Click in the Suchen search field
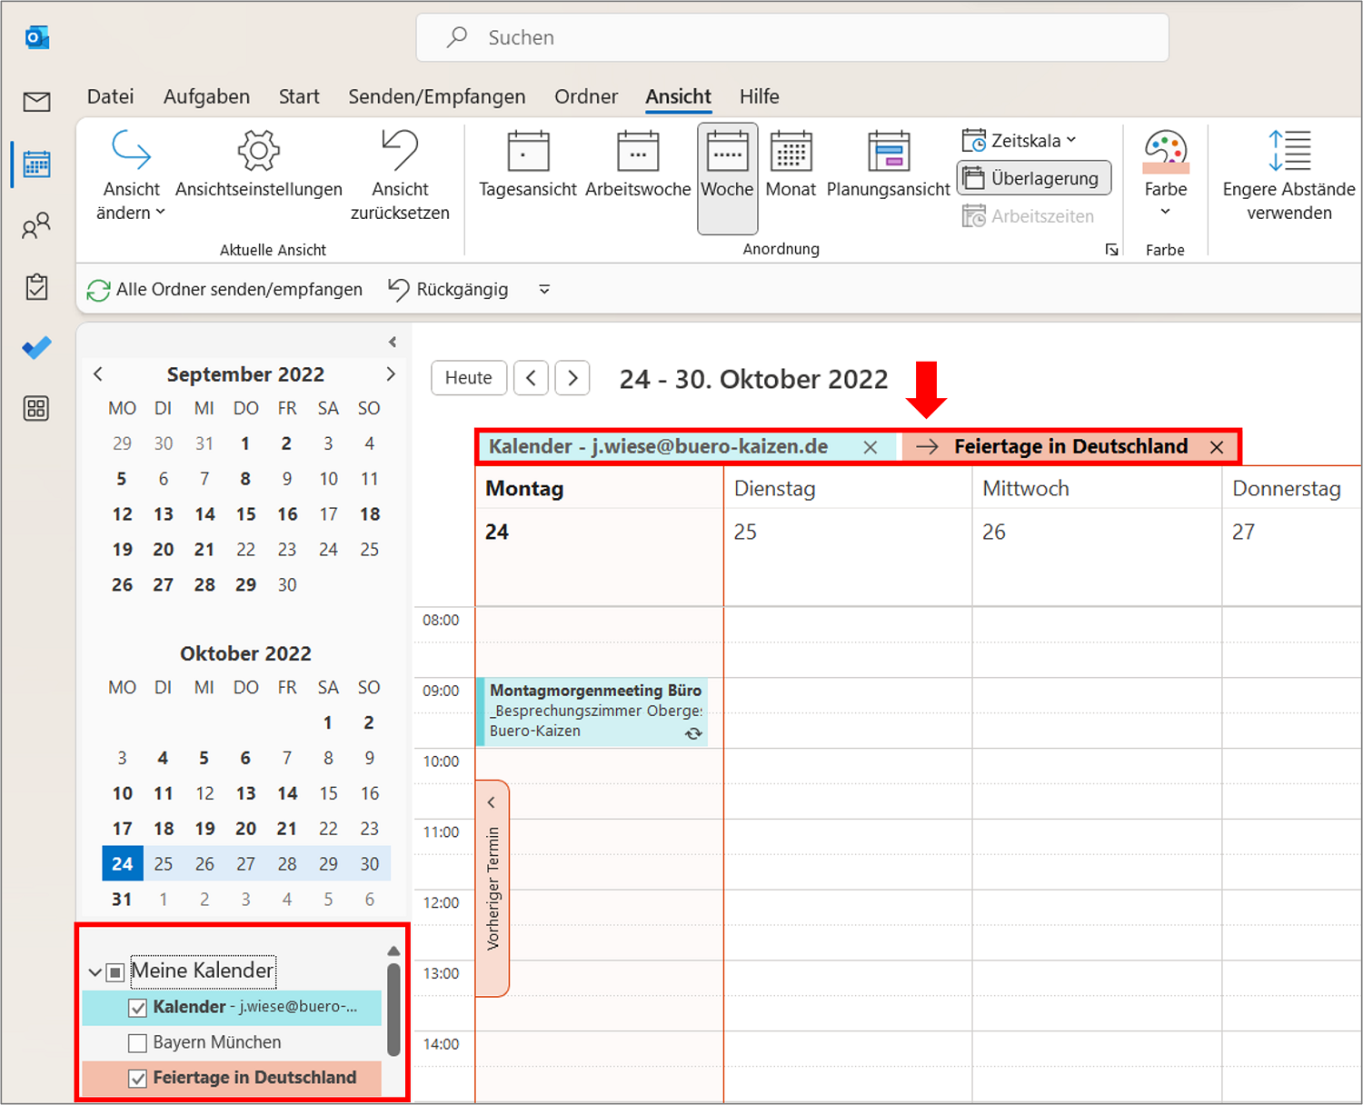Screen dimensions: 1363x1105 792,37
